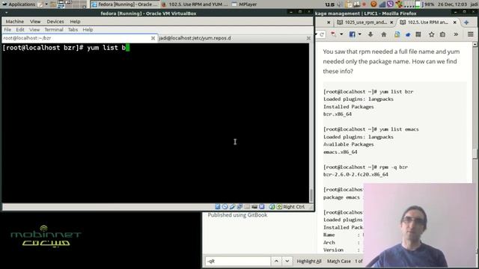This screenshot has height=269, width=479.
Task: Expand the Facebook toolbar dropdown arrow
Action: [359, 34]
